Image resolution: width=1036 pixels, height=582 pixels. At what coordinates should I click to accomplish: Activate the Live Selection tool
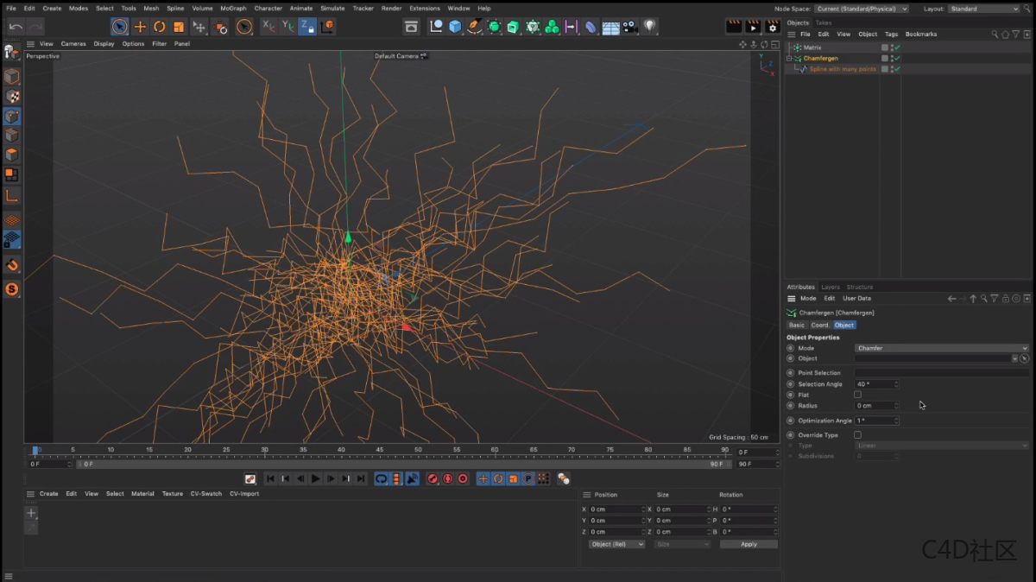point(120,26)
